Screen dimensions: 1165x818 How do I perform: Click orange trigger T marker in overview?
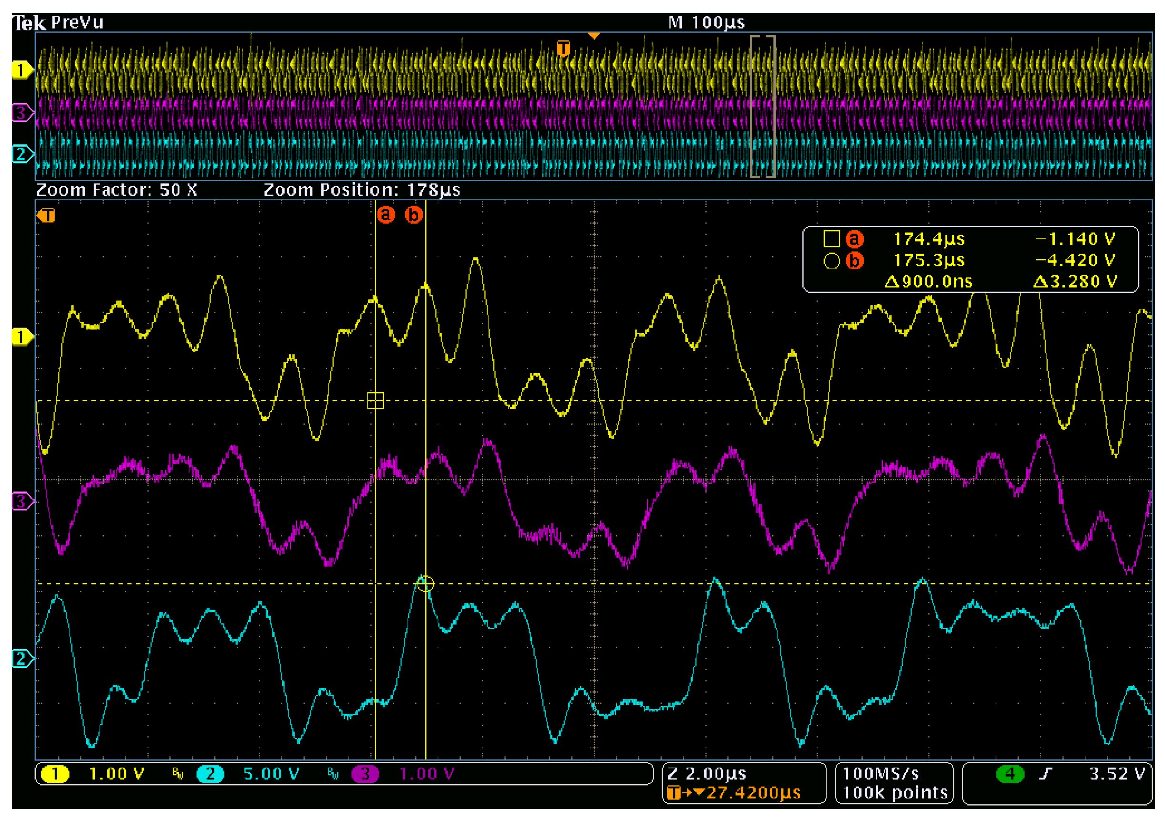pyautogui.click(x=563, y=49)
